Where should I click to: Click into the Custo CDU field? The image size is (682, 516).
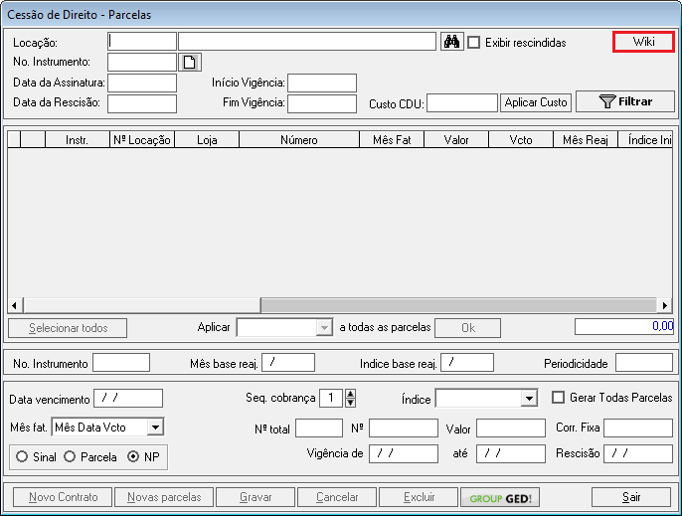pos(462,103)
